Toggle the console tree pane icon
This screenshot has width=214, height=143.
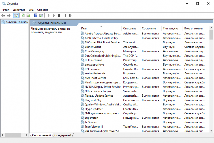pyautogui.click(x=16, y=15)
